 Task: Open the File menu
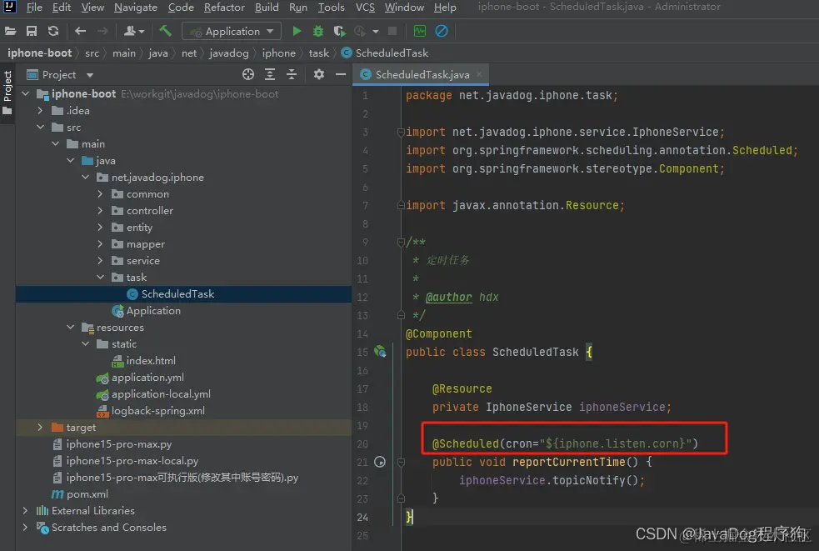[x=34, y=8]
